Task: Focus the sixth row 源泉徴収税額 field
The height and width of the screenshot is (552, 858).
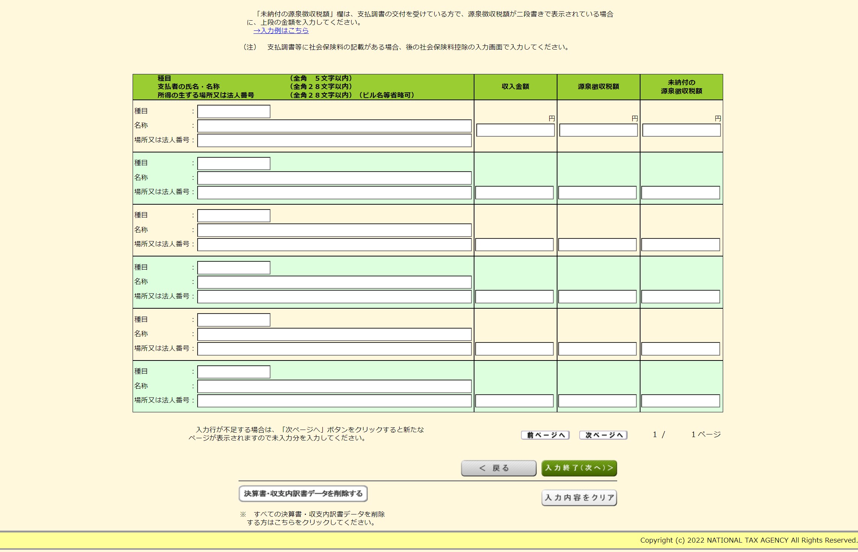Action: pyautogui.click(x=597, y=401)
